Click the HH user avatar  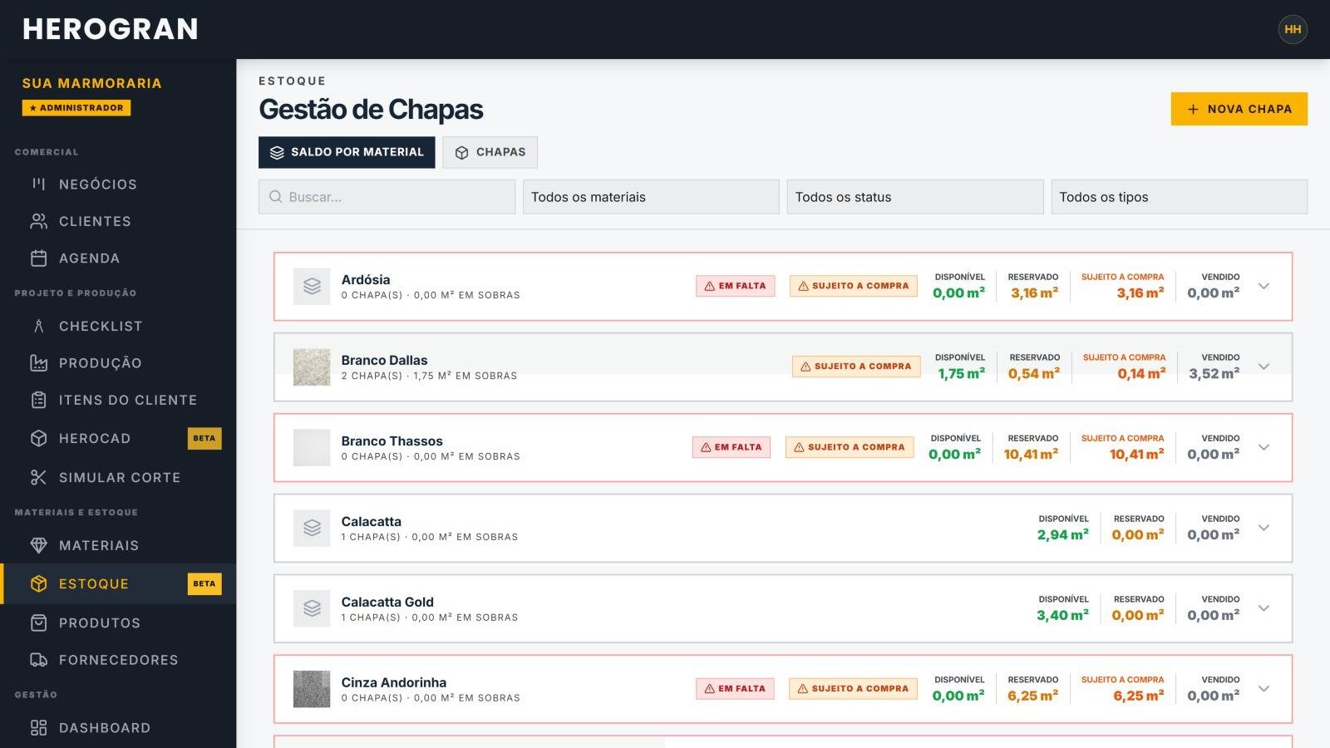point(1293,29)
